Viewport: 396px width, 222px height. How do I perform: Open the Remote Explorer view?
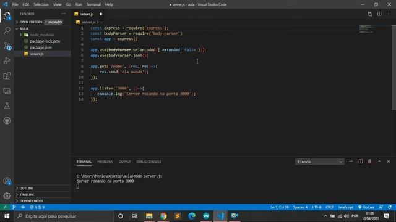pyautogui.click(x=7, y=91)
